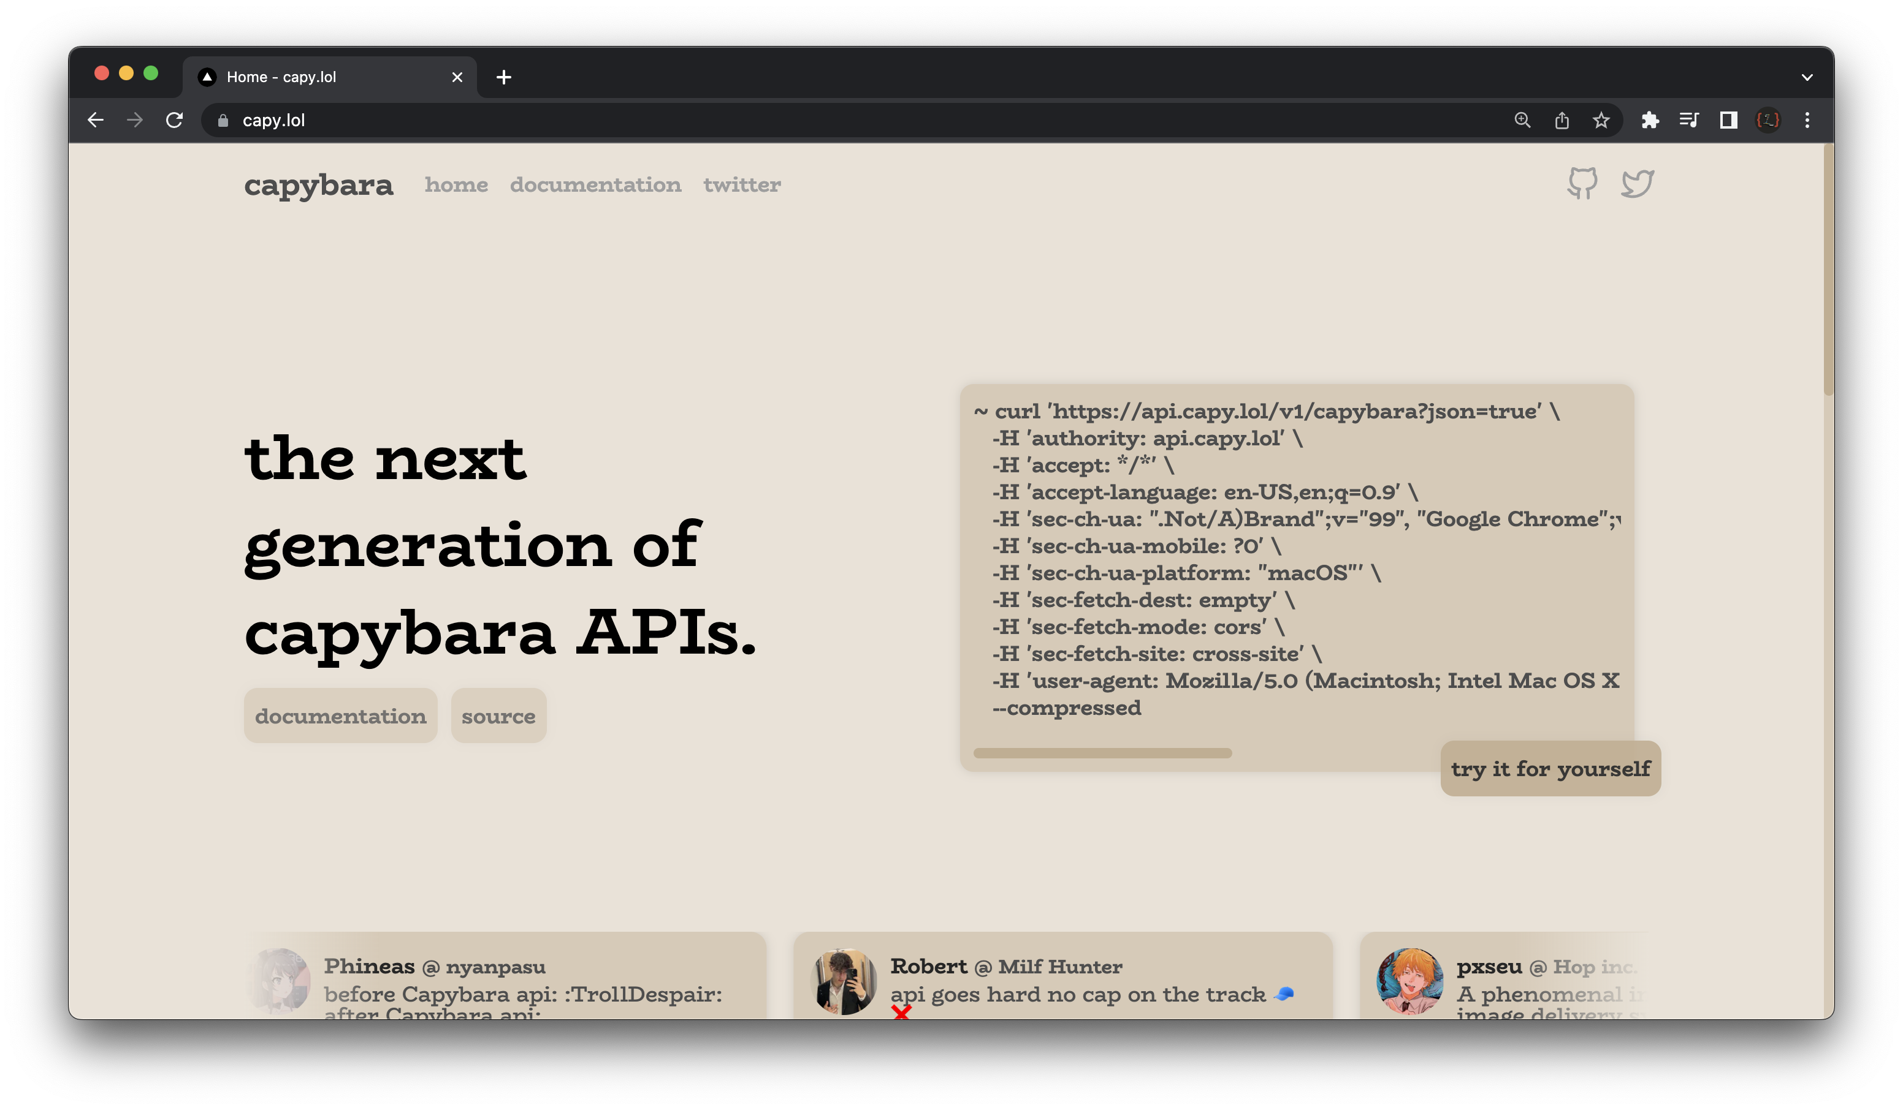
Task: Click the documentation button below headline
Action: tap(341, 715)
